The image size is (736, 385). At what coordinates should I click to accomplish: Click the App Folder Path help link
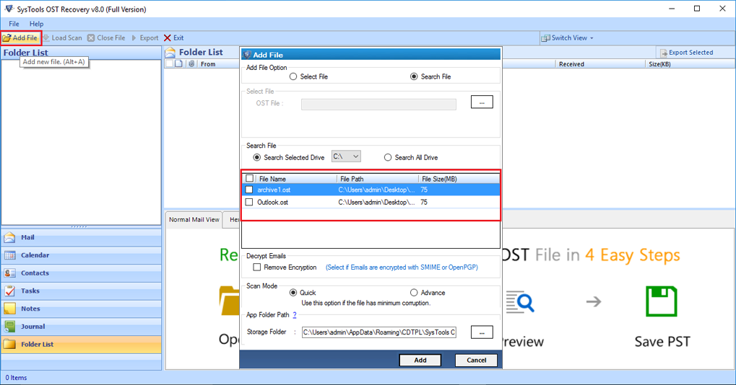pos(295,315)
